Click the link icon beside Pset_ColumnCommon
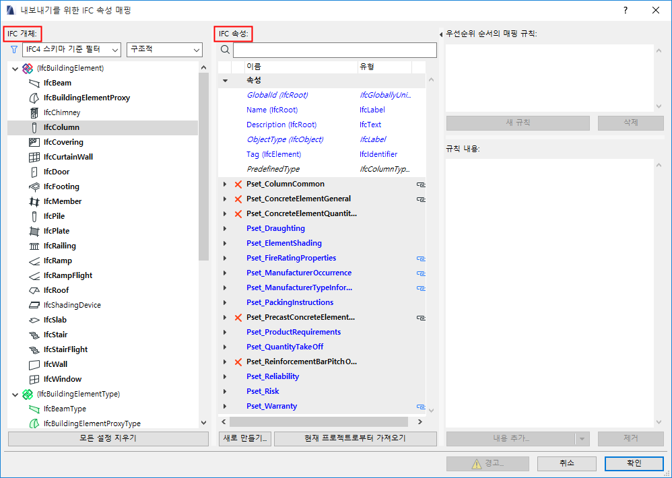 pos(421,184)
